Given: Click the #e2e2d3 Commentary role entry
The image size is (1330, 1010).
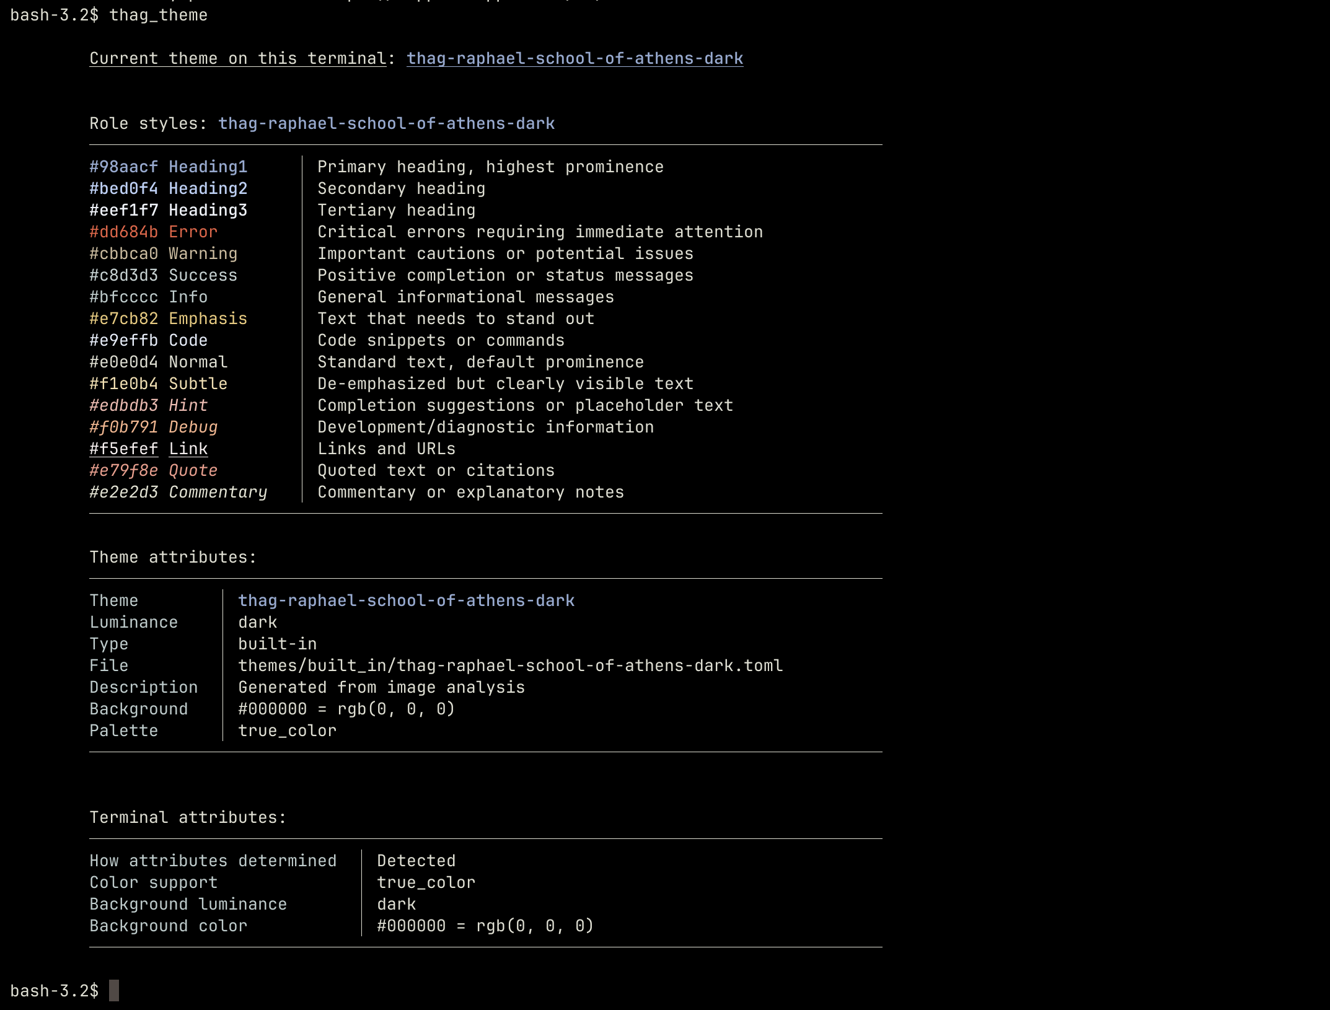Looking at the screenshot, I should (178, 492).
